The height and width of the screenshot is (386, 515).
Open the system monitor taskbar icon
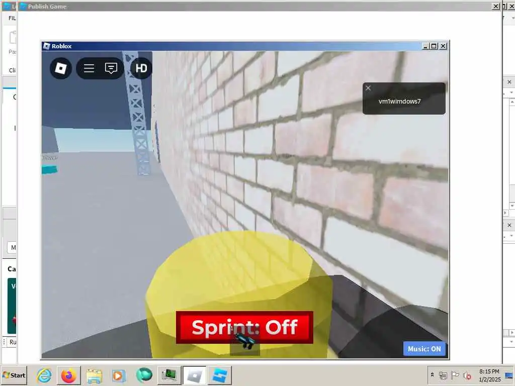[169, 375]
